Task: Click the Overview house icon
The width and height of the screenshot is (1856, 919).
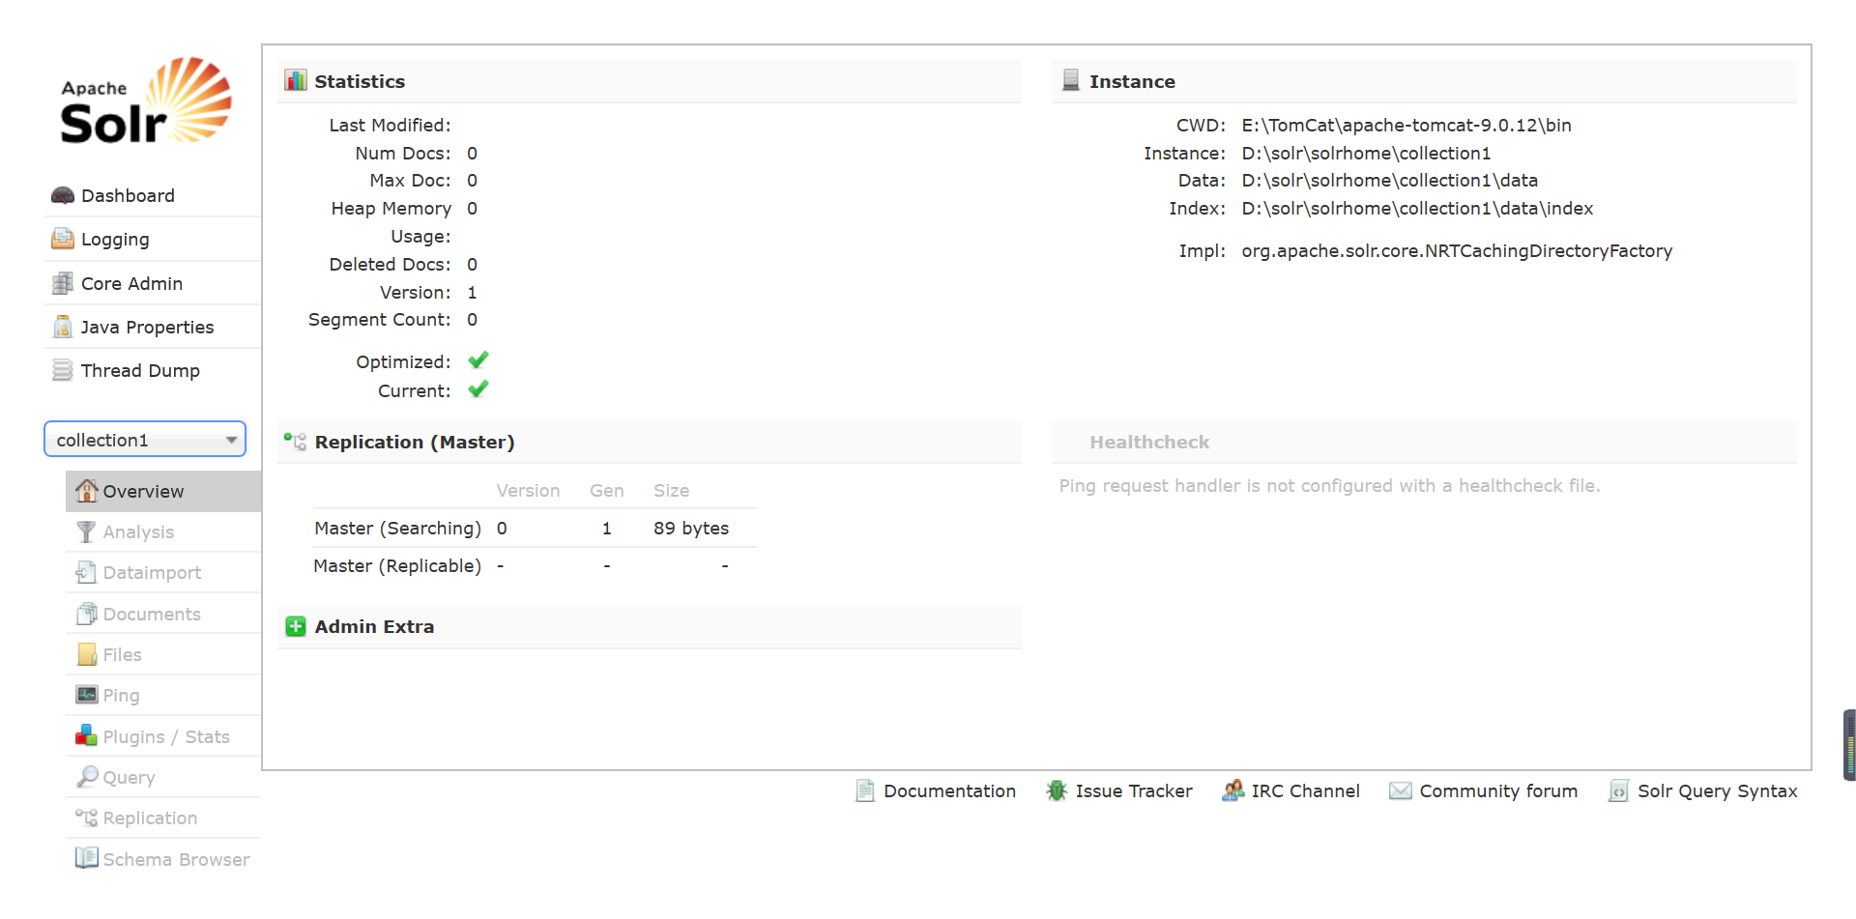Action: 87,491
